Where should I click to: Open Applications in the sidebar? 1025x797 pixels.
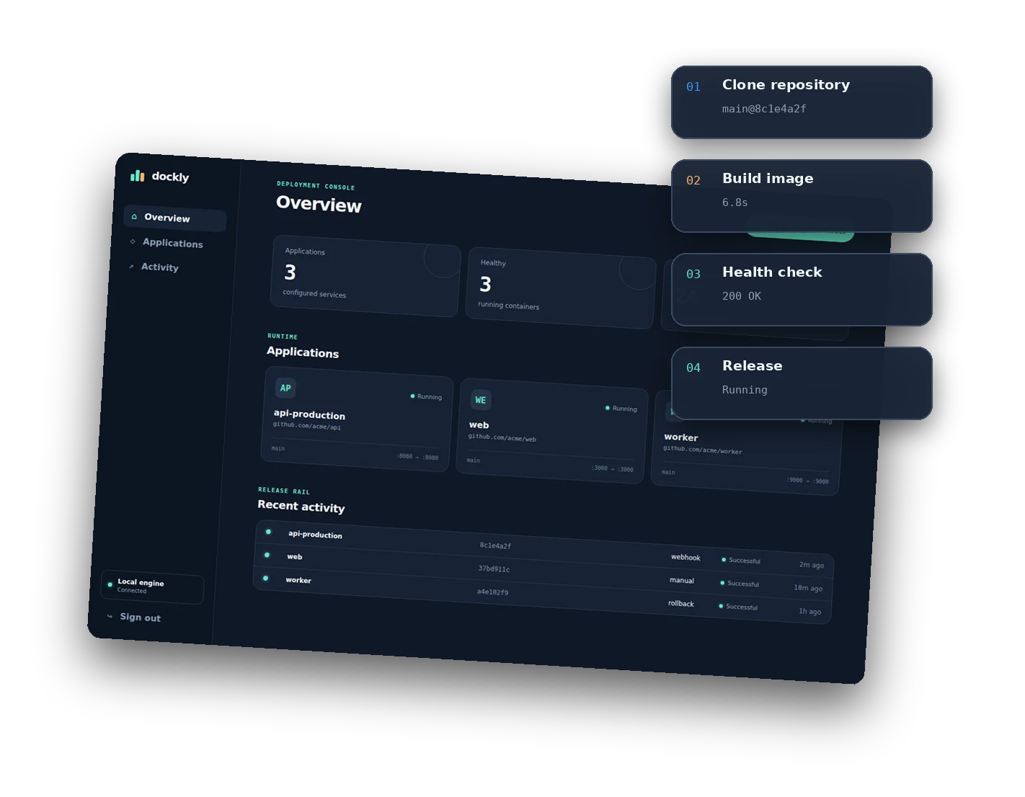(x=172, y=243)
